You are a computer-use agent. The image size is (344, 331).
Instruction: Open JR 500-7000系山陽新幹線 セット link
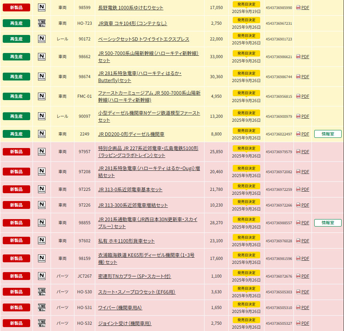pos(148,57)
